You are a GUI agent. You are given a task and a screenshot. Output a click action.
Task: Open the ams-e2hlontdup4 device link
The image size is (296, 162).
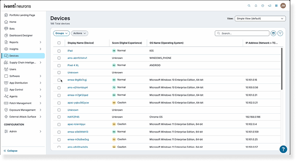pos(78,87)
